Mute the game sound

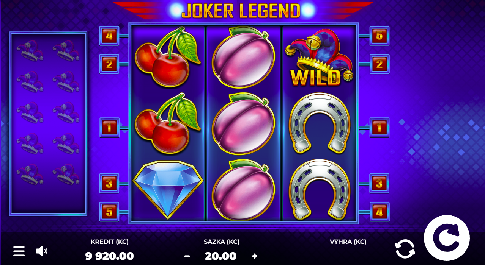coord(41,251)
